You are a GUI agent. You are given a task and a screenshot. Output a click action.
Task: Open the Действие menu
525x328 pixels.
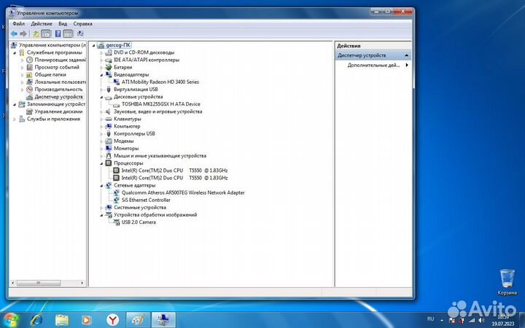pos(41,23)
